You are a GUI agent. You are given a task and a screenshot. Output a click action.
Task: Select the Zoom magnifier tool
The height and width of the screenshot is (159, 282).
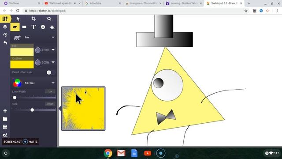pos(49,19)
